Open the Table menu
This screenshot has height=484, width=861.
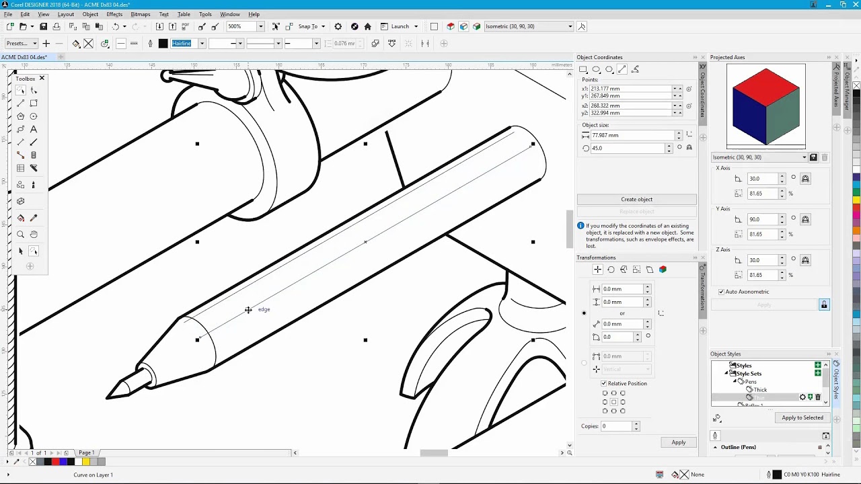pos(184,14)
